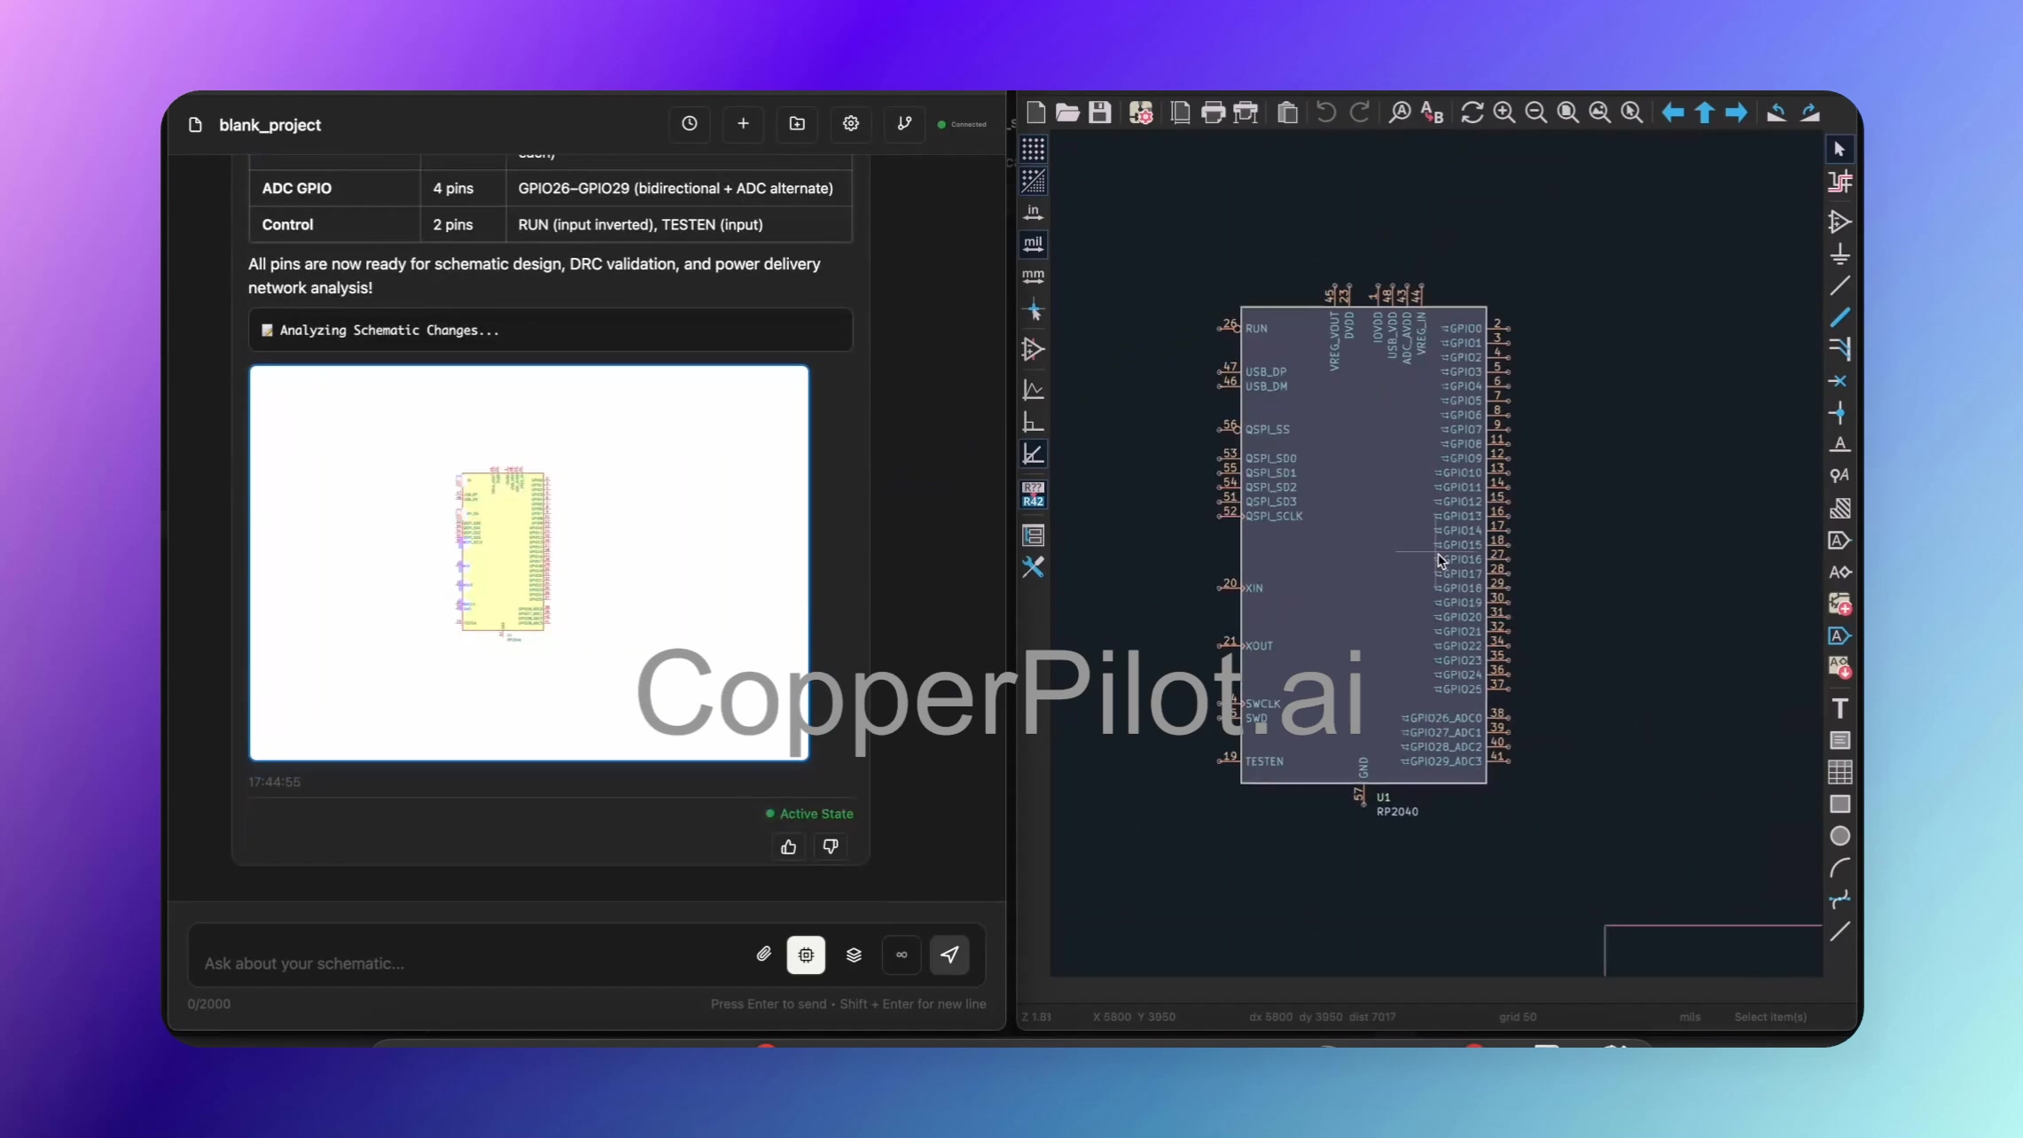Select the Add Hierarchical Sheet tool
This screenshot has width=2023, height=1138.
1839,604
